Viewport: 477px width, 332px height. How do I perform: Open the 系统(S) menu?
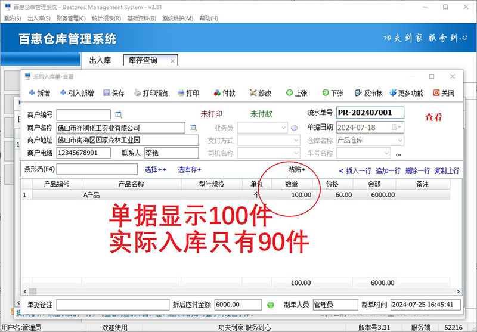[x=13, y=18]
